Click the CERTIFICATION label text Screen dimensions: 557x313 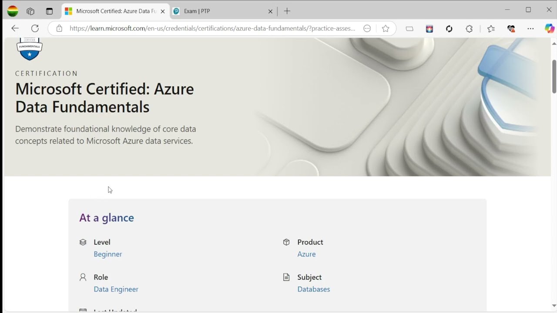(x=47, y=73)
